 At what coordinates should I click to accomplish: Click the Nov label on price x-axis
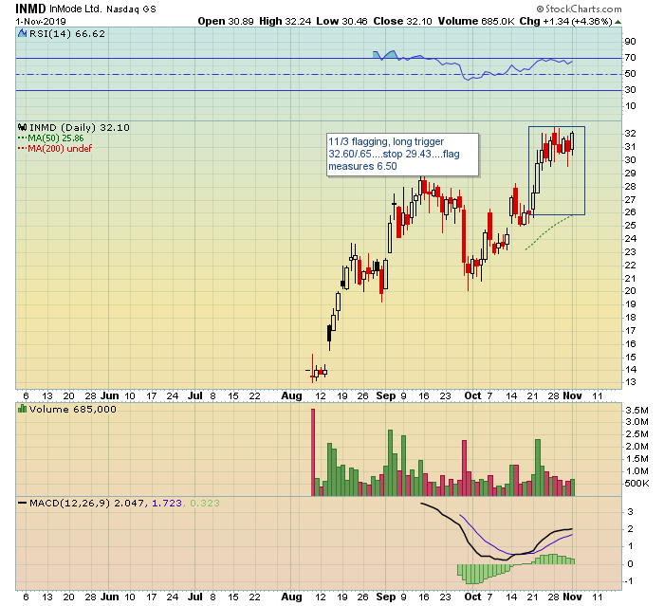pos(572,396)
